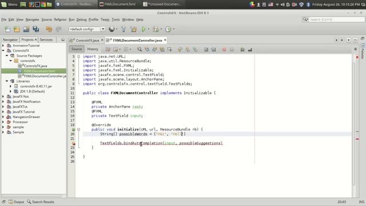Start macro recording with red circle icon
The image size is (366, 206).
224,49
